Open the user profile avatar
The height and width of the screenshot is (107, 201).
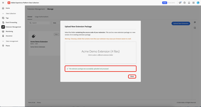coord(198,3)
